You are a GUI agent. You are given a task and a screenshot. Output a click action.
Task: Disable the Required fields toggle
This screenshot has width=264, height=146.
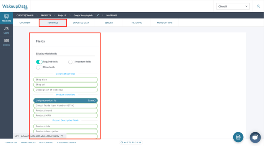[x=39, y=62]
